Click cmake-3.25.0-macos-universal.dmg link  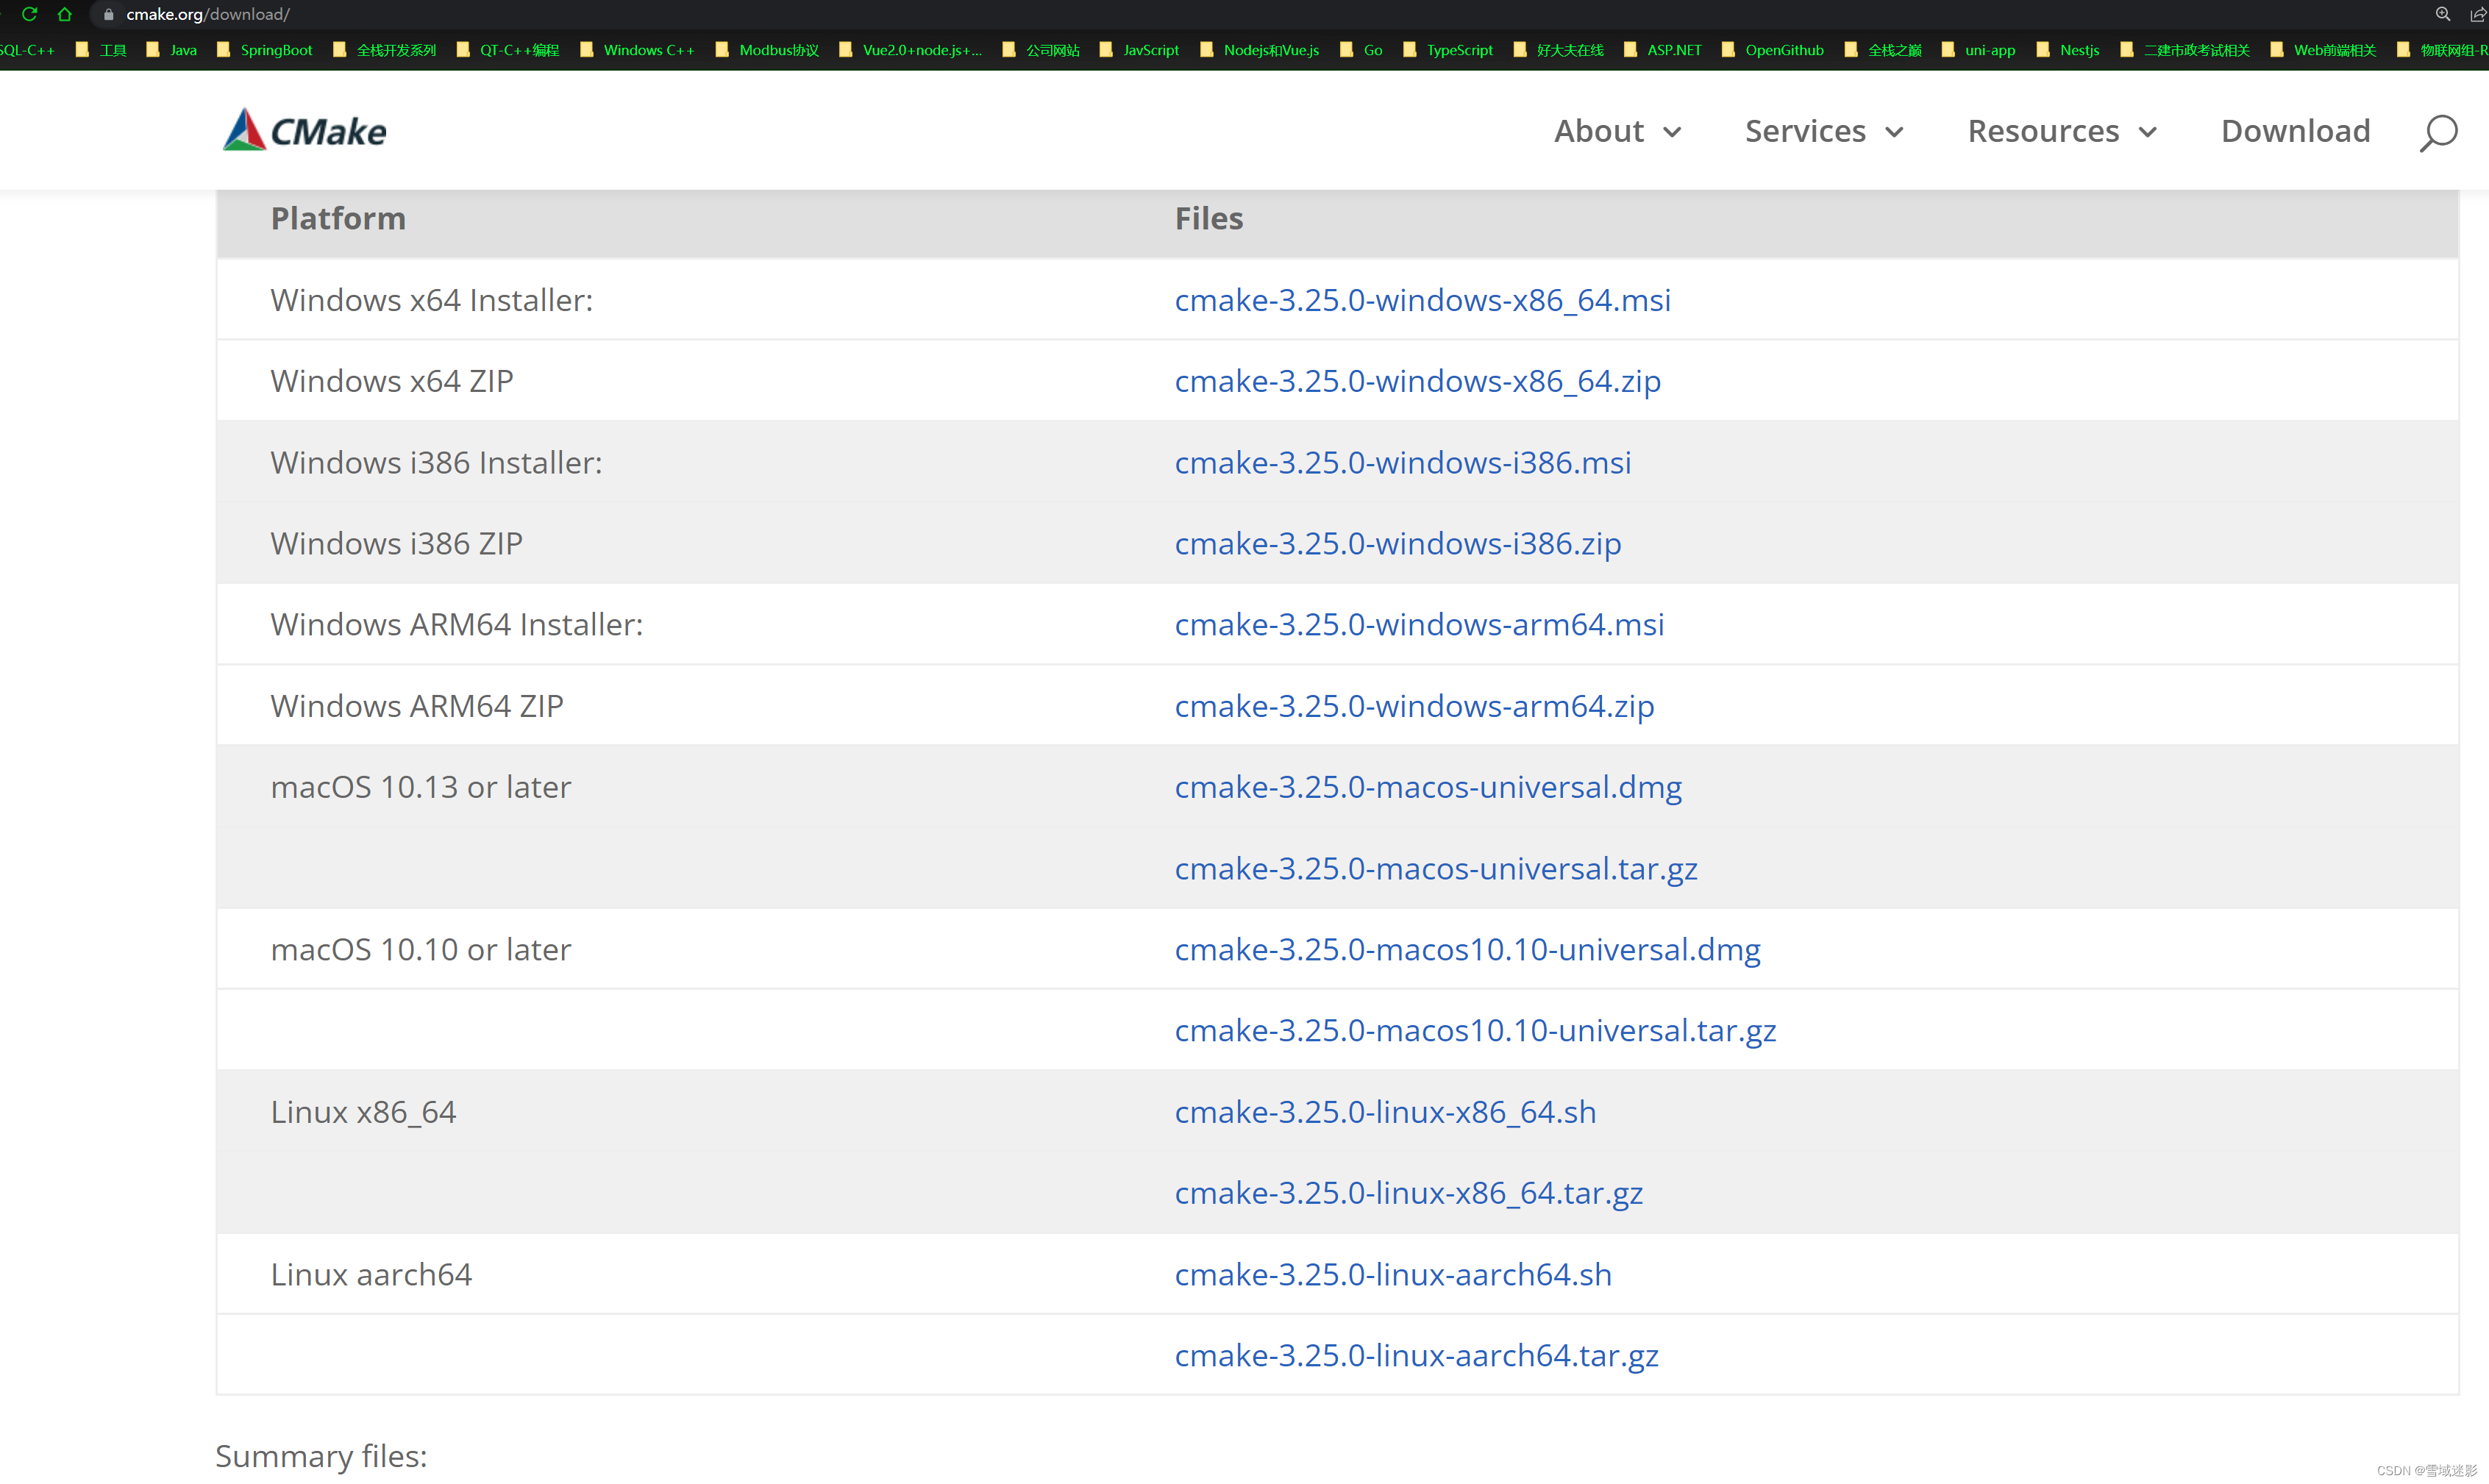[1428, 786]
